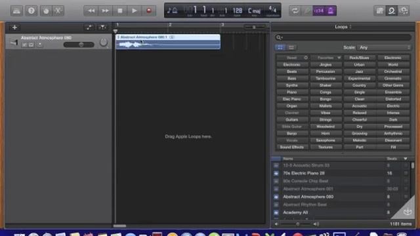Show the Smart Controls knob button
Screen dimensions: 420x236
point(46,10)
